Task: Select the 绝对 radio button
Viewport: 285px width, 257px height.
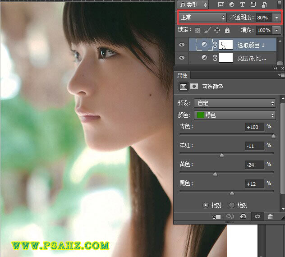Action: coord(232,205)
